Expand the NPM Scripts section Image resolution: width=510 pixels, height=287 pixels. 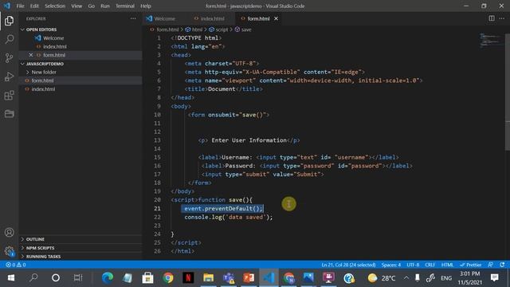point(40,248)
